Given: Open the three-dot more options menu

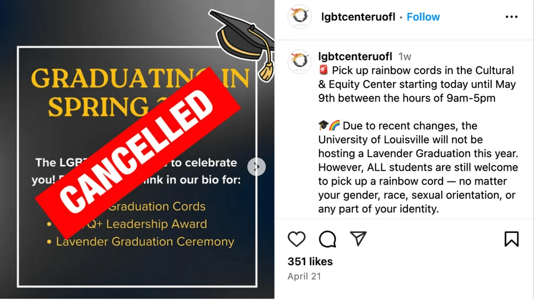Looking at the screenshot, I should [511, 17].
